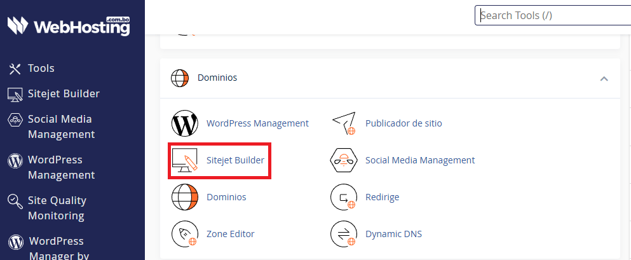Focus the Search Tools input field
This screenshot has height=260, width=631.
tap(553, 15)
